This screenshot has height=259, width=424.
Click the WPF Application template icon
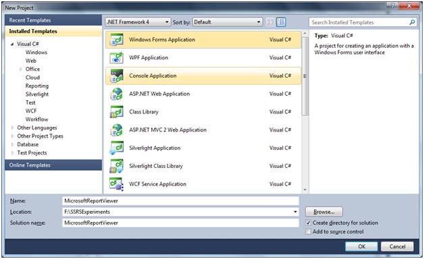tap(117, 58)
